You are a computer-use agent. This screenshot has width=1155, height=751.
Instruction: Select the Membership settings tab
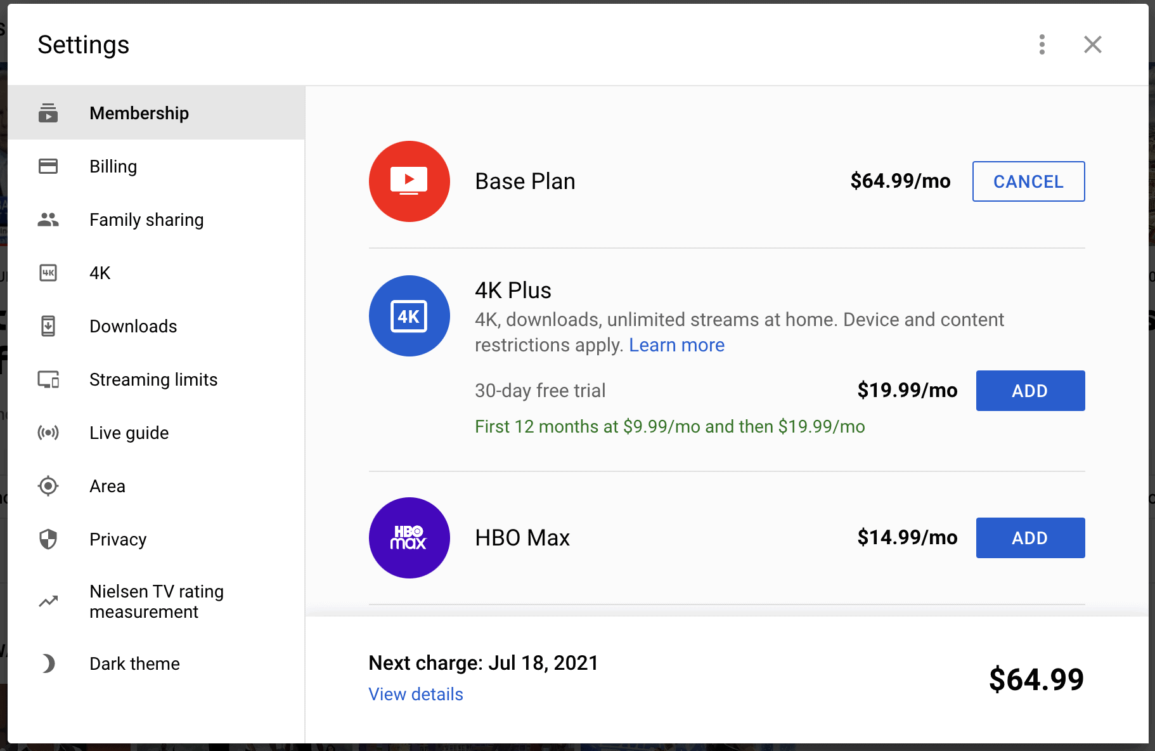point(139,113)
